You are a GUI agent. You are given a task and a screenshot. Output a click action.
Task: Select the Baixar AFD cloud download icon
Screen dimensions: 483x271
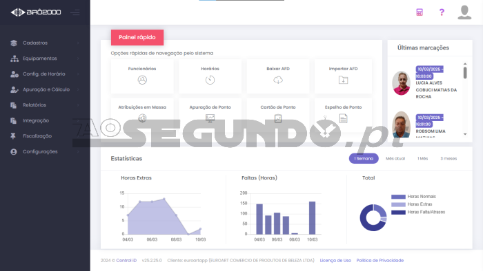tap(278, 80)
